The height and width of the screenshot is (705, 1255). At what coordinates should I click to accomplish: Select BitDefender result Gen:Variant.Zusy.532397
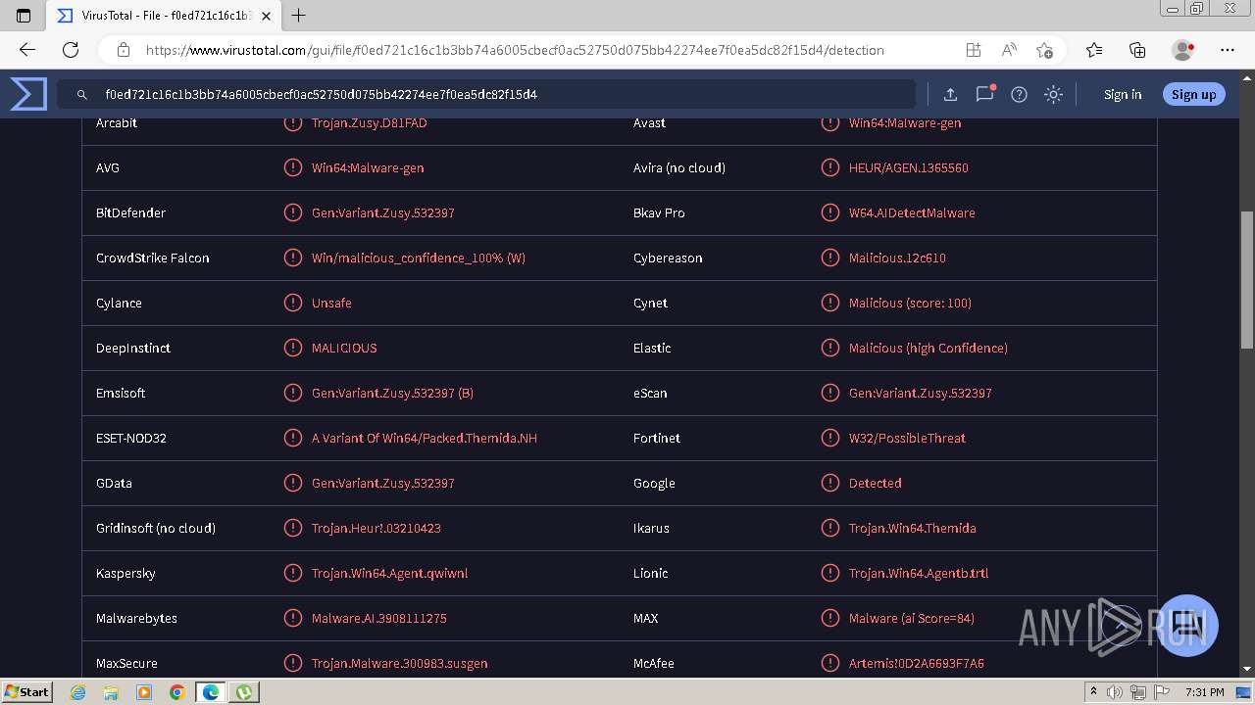tap(383, 212)
